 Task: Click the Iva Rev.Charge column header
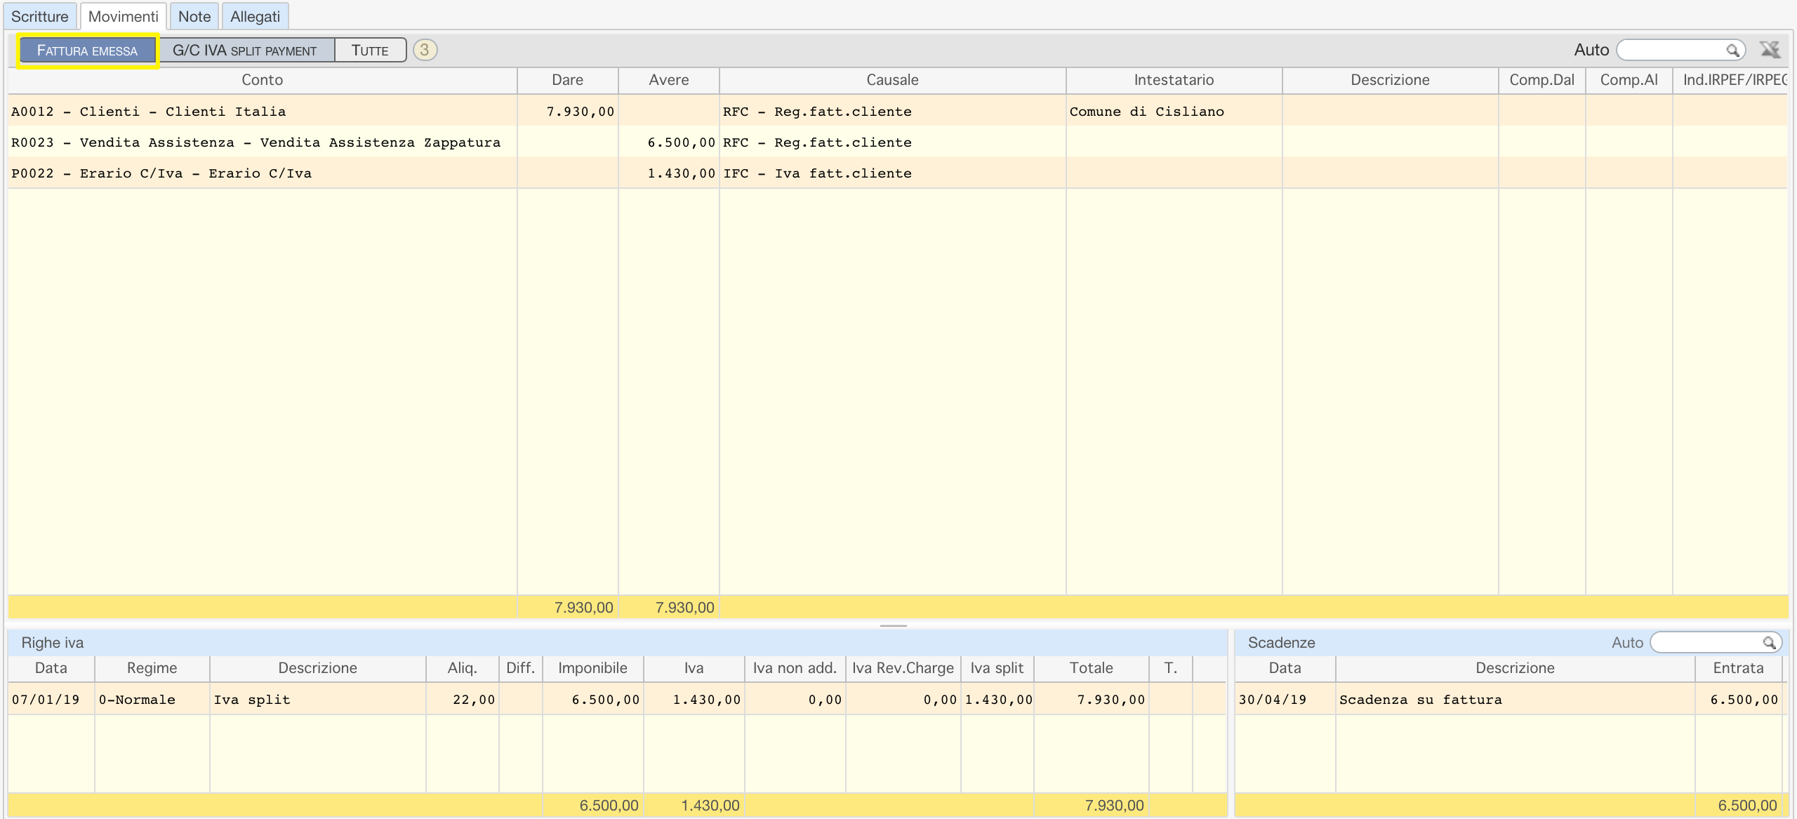coord(903,668)
